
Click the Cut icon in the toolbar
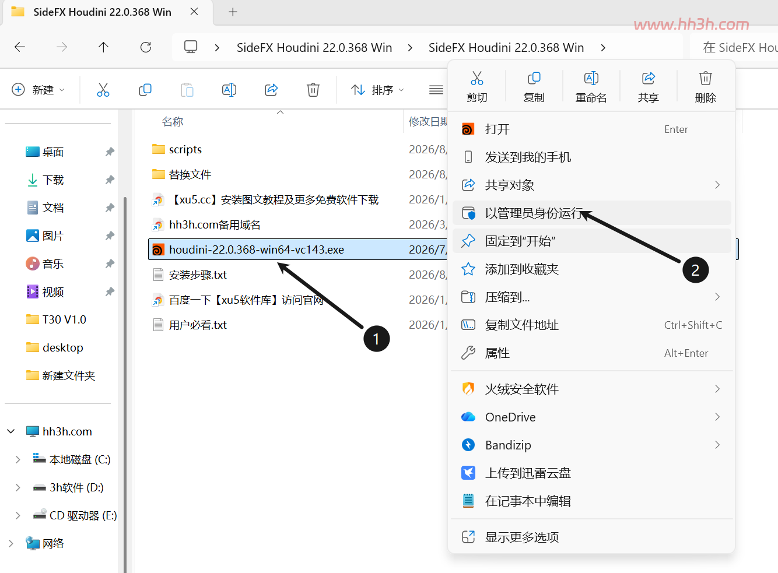click(103, 90)
